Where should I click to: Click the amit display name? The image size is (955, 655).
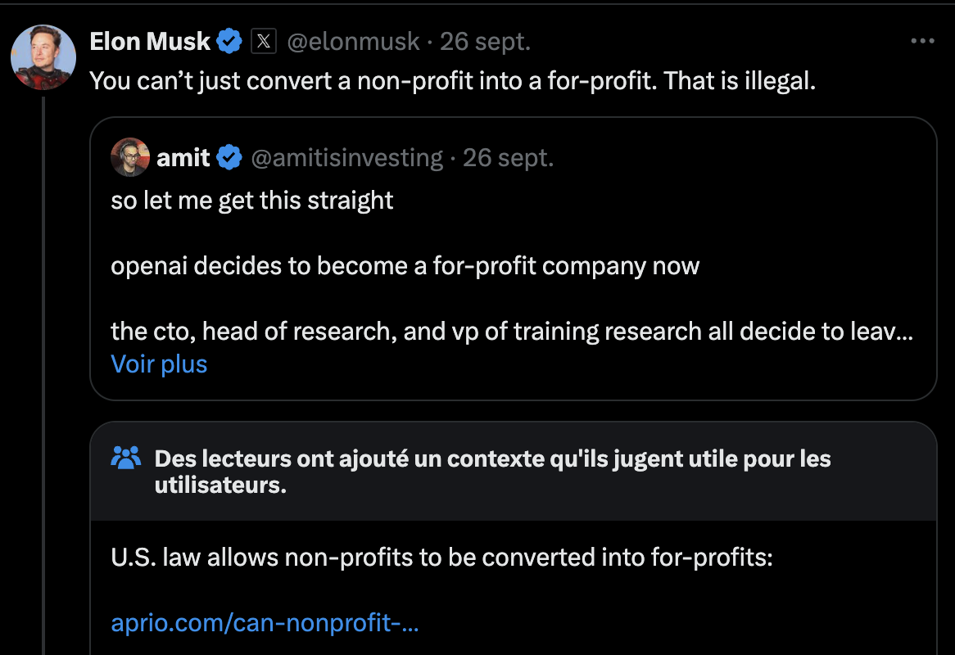point(183,158)
